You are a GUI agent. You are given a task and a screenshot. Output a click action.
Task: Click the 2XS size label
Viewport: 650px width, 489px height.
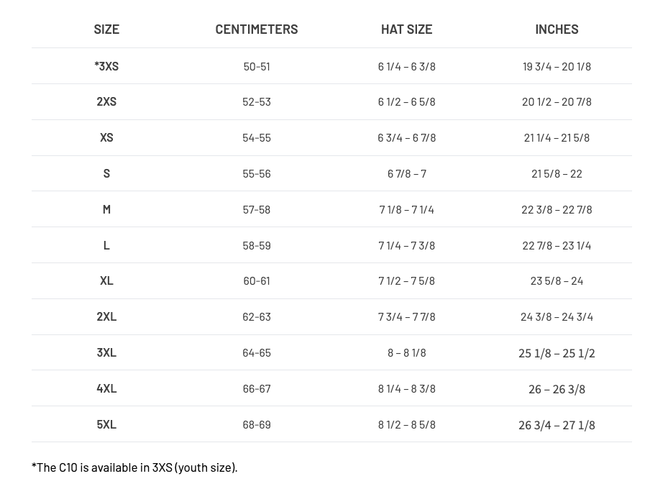click(x=106, y=101)
